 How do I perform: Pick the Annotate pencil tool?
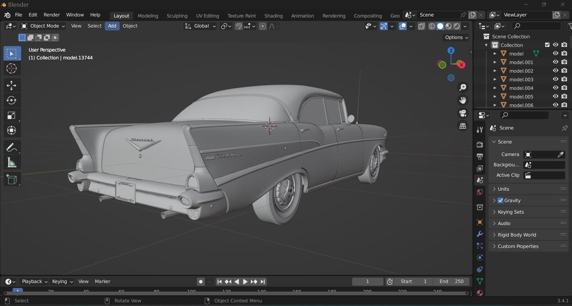[11, 147]
